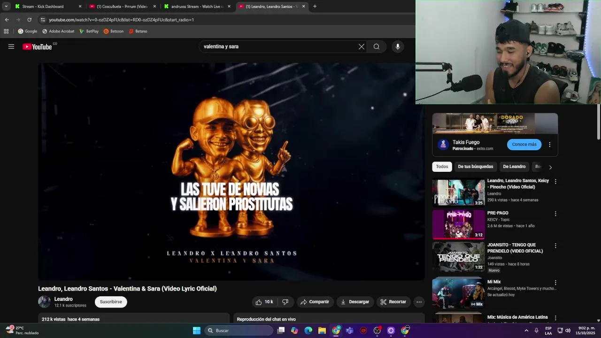Screen dimensions: 601x338
Task: Go back in browser history
Action: (7, 20)
